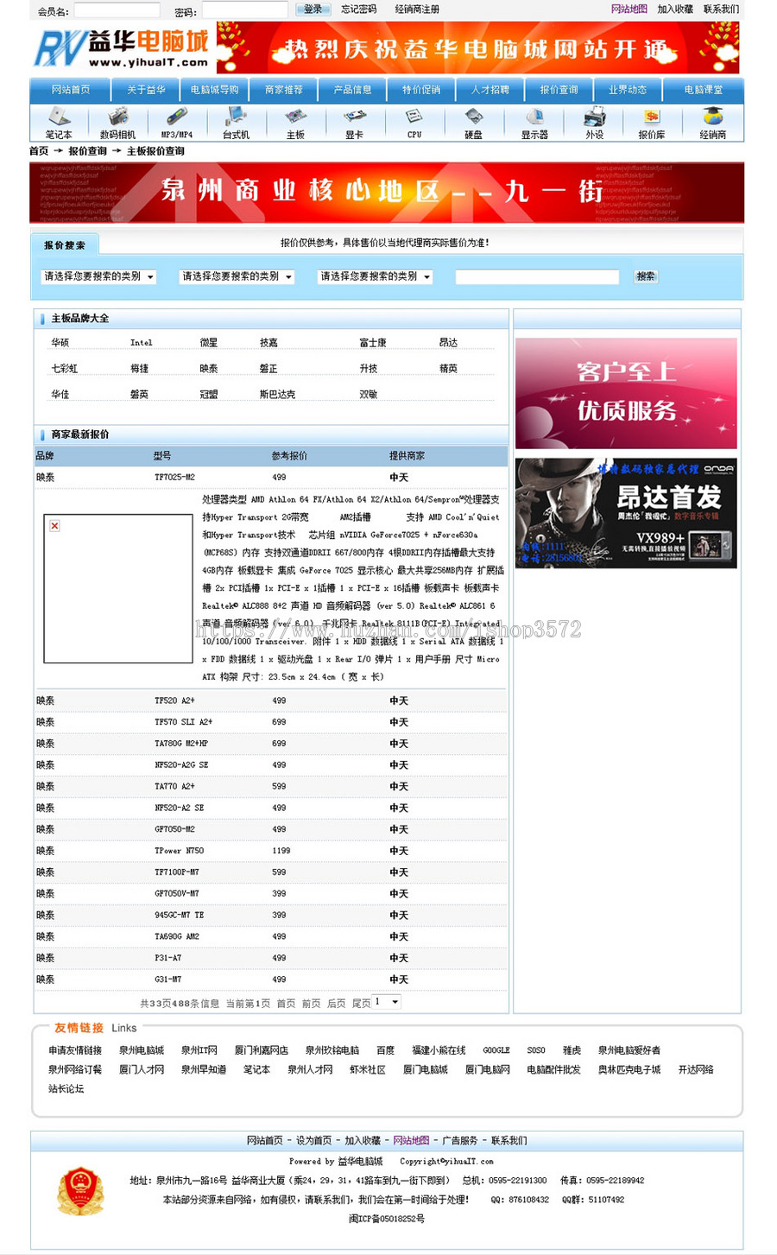The height and width of the screenshot is (1255, 777).
Task: Click inside the 会员名 username field
Action: click(117, 11)
